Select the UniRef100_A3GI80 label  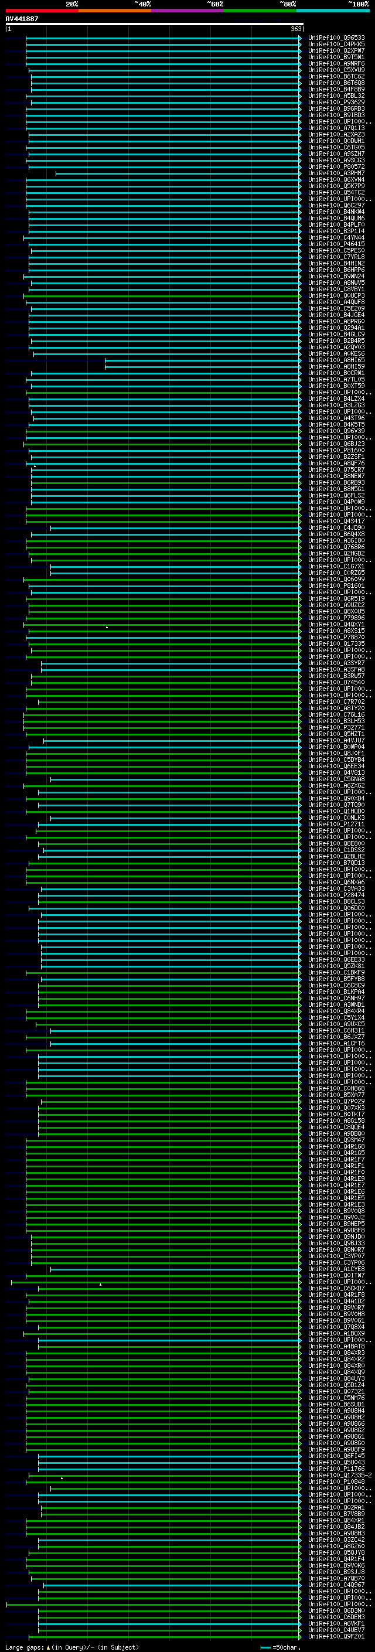coord(336,541)
